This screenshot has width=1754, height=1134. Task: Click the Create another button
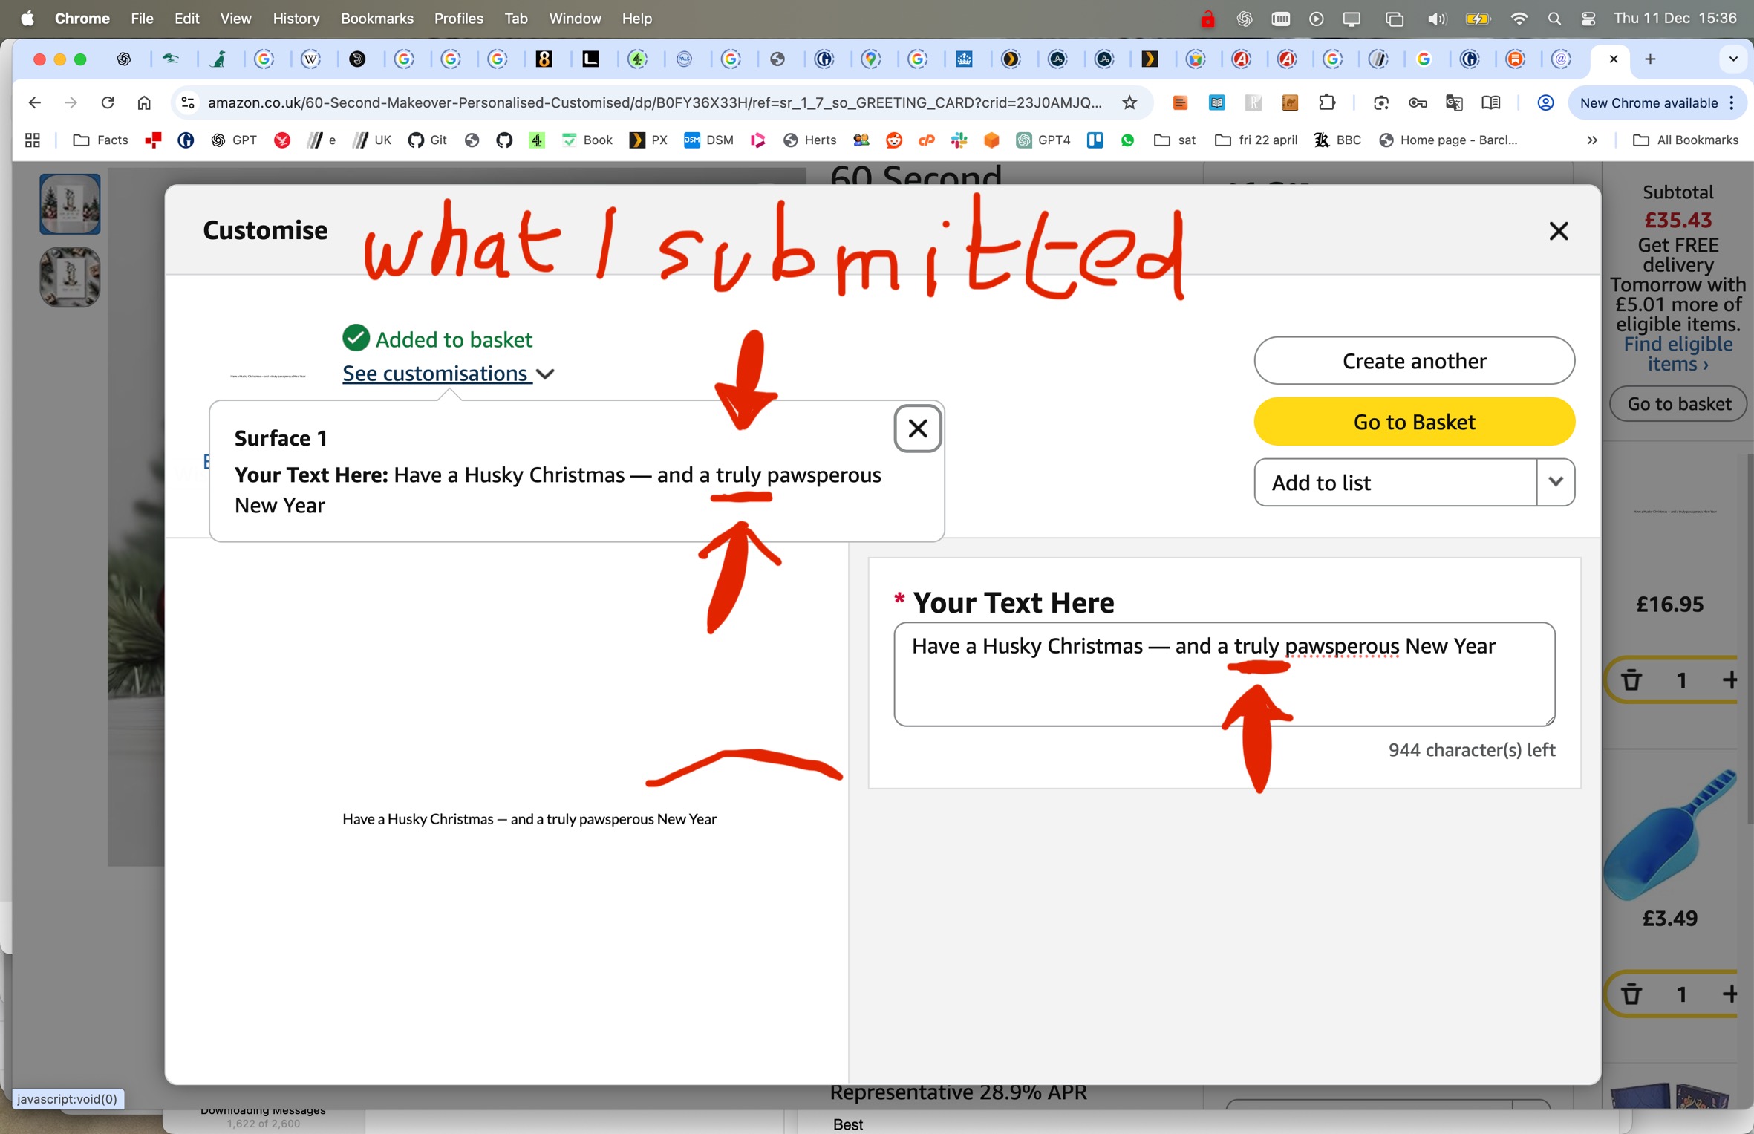(x=1414, y=361)
